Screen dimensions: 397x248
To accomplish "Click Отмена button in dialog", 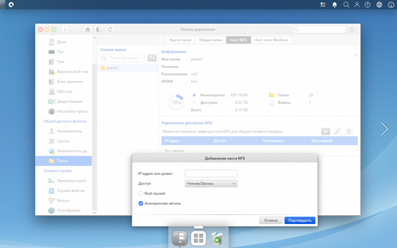I will pyautogui.click(x=271, y=221).
